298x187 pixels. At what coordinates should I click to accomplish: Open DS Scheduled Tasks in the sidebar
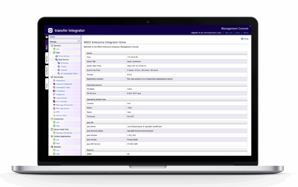point(69,74)
